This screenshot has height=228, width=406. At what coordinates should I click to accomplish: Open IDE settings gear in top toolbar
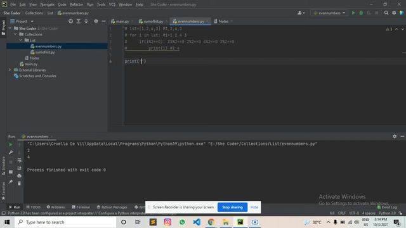[394, 13]
